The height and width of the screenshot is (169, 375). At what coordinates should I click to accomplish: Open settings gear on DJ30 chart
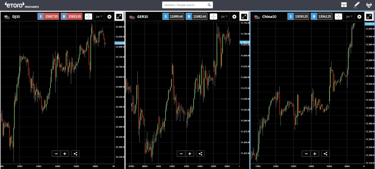point(109,17)
